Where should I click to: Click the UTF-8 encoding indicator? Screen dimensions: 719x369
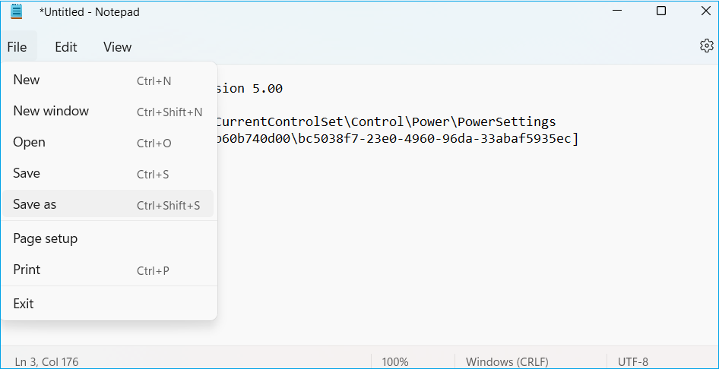tap(633, 361)
